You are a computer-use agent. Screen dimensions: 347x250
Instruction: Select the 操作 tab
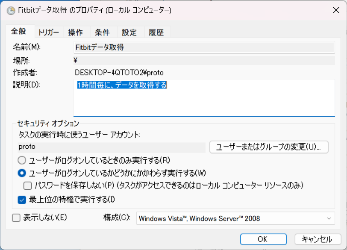click(76, 32)
